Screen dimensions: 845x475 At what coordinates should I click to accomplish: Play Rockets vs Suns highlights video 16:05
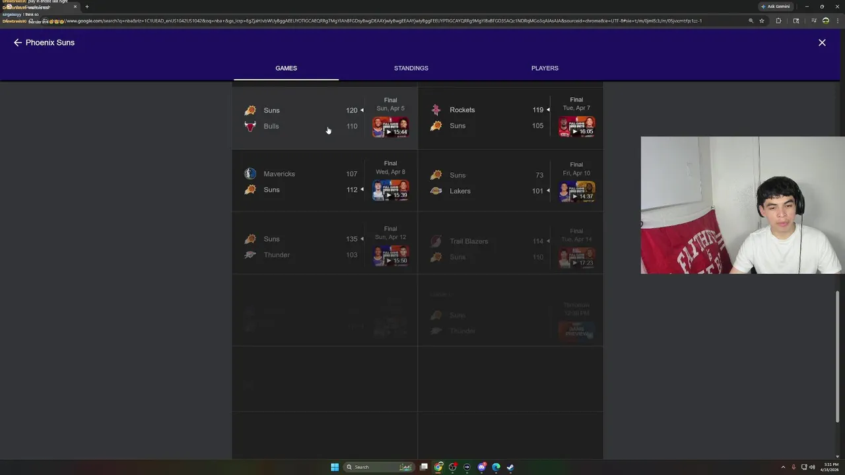coord(576,126)
